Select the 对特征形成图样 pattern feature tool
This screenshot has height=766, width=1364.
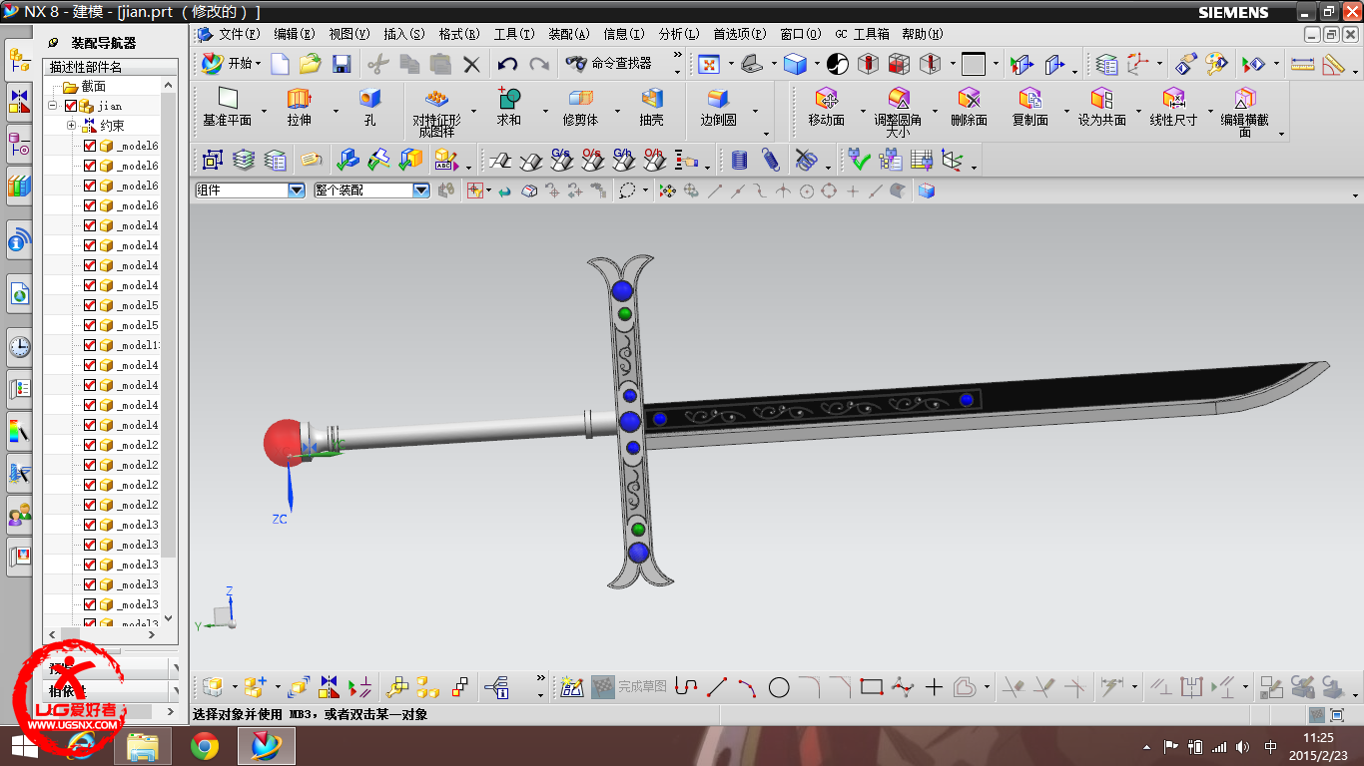pyautogui.click(x=436, y=111)
